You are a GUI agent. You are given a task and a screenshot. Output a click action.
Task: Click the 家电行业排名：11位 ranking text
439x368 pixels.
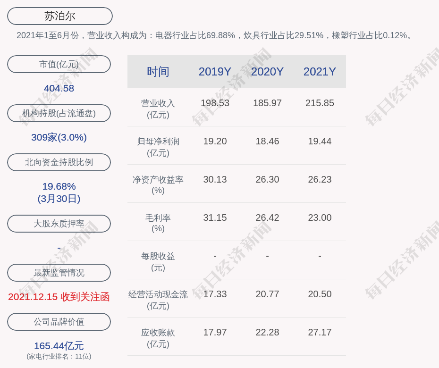[59, 357]
